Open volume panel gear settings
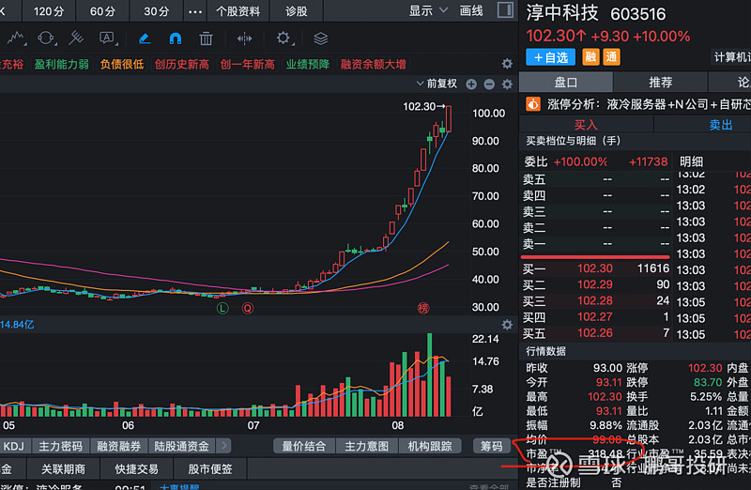The image size is (751, 490). click(x=507, y=325)
